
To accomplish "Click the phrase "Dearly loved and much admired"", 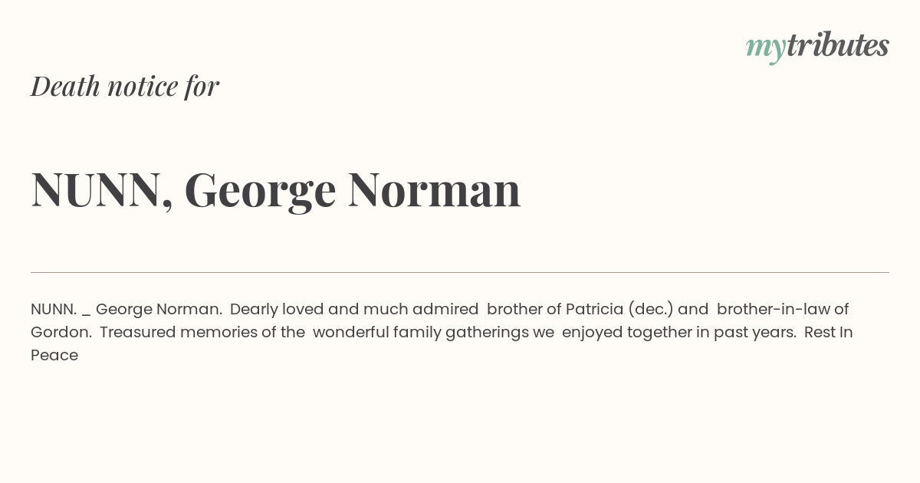I will pyautogui.click(x=354, y=310).
